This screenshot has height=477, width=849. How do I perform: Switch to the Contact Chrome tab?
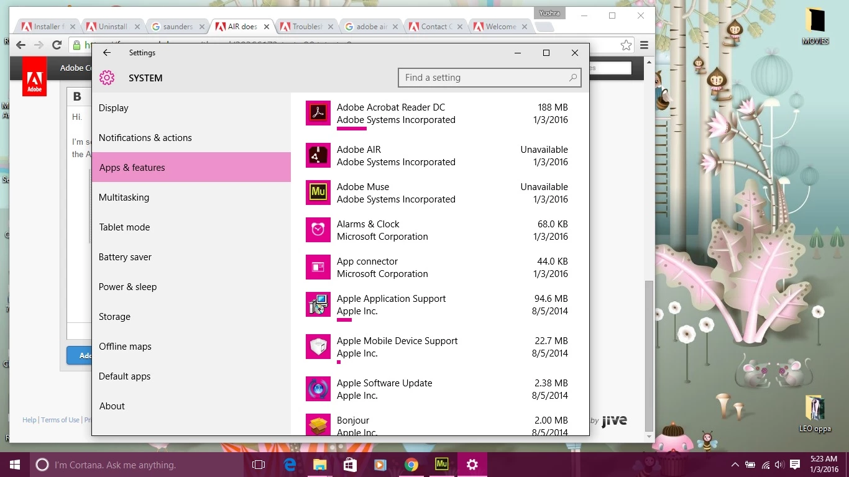click(436, 27)
